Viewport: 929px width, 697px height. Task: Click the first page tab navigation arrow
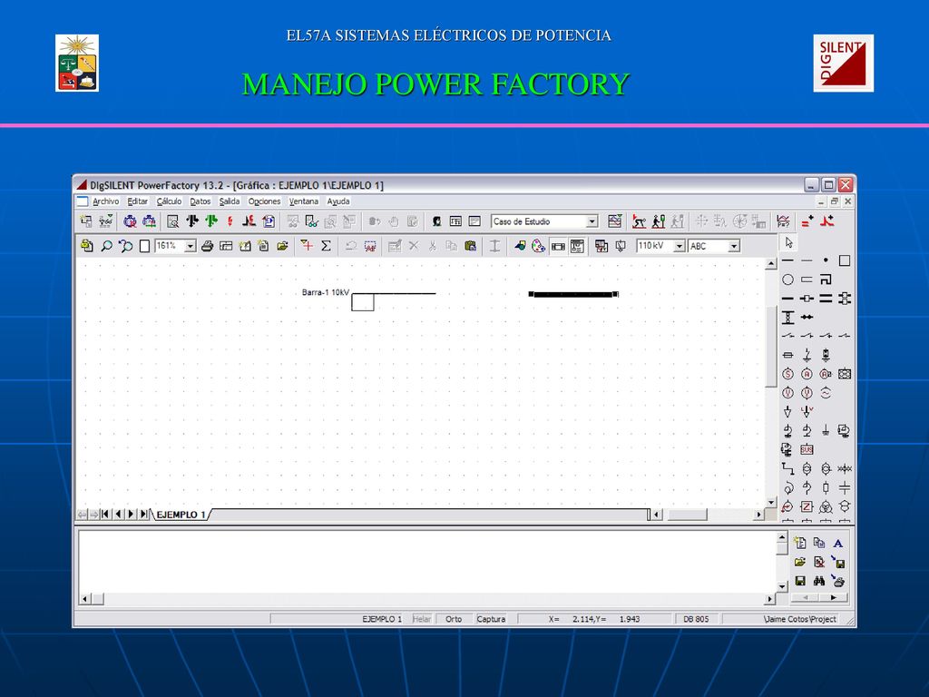click(x=105, y=515)
